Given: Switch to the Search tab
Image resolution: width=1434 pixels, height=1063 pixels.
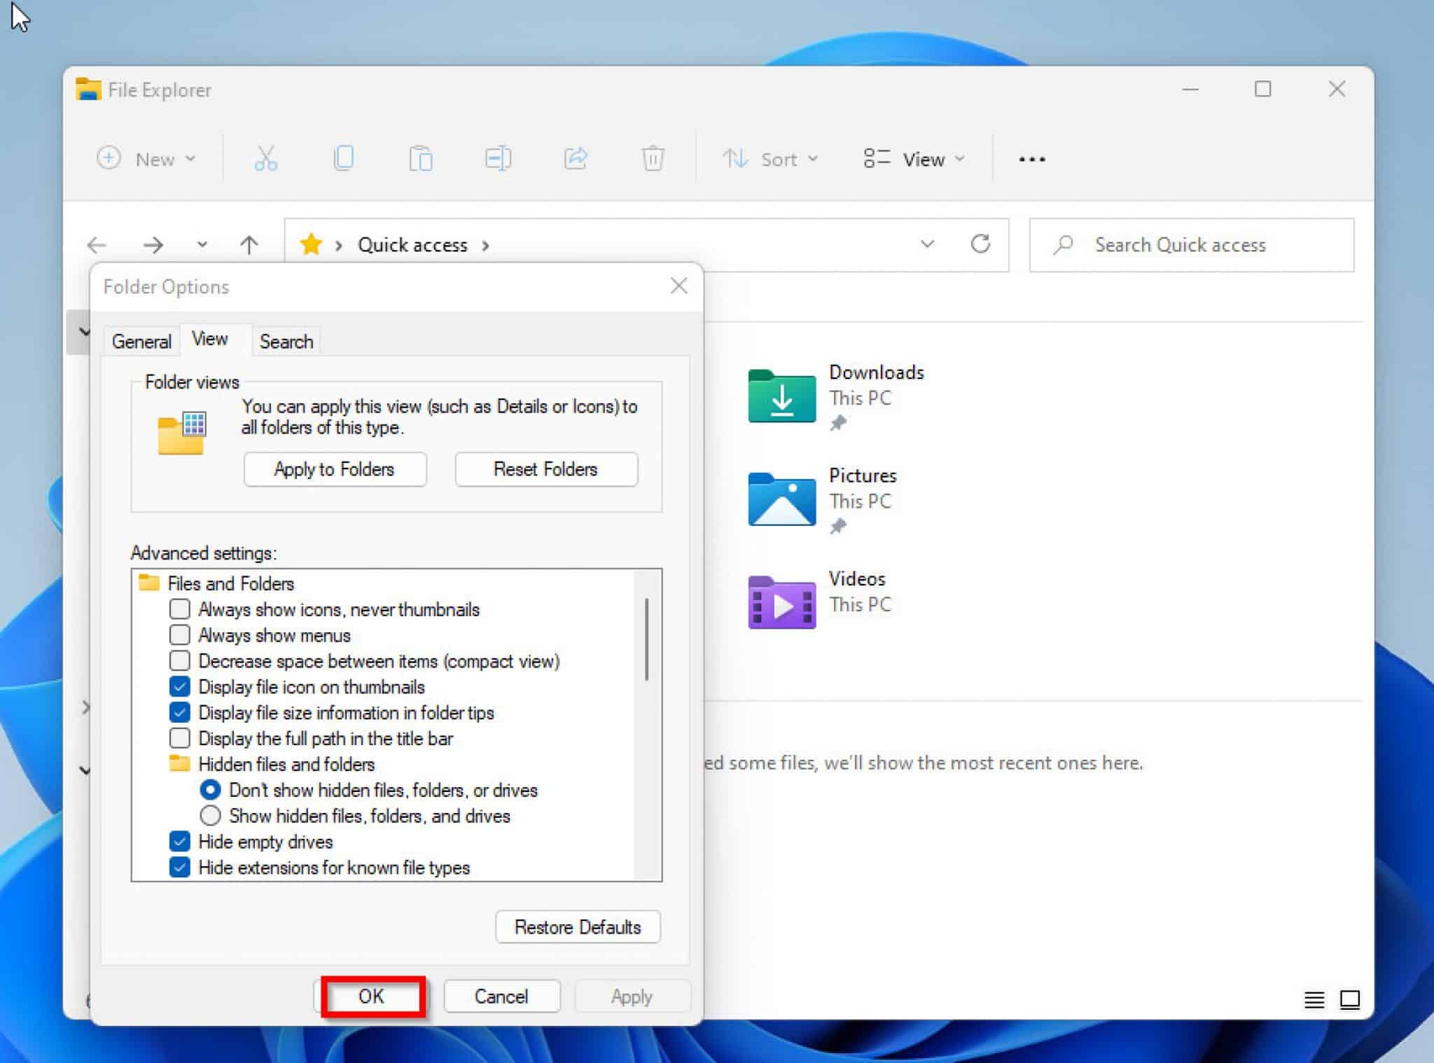Looking at the screenshot, I should click(286, 340).
